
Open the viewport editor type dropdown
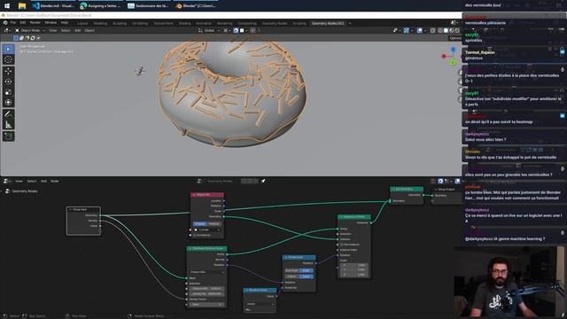point(7,31)
